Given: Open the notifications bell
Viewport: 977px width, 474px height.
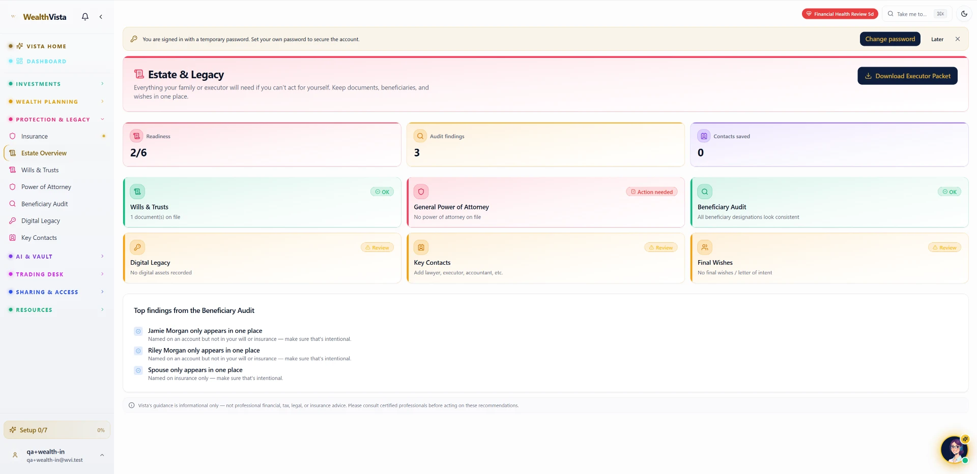Looking at the screenshot, I should 85,17.
